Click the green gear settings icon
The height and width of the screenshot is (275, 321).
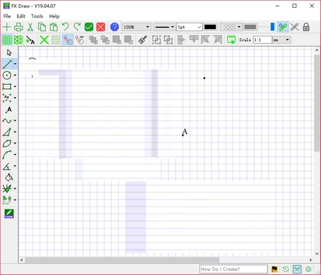tap(309, 269)
